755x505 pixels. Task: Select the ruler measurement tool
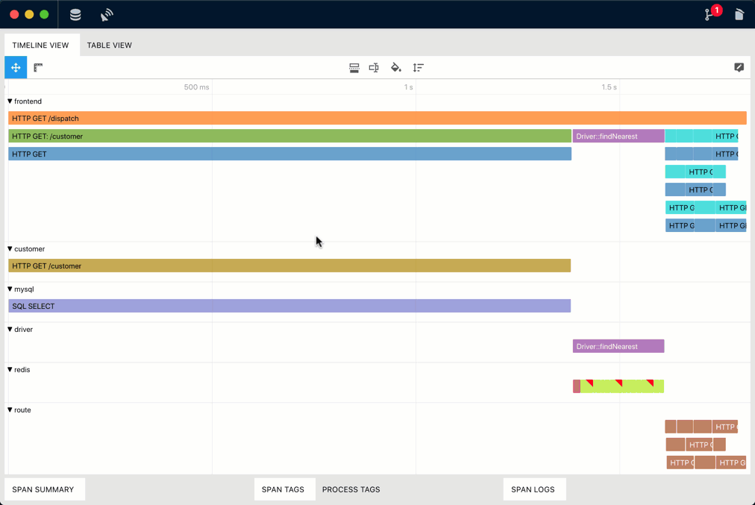[x=38, y=67]
